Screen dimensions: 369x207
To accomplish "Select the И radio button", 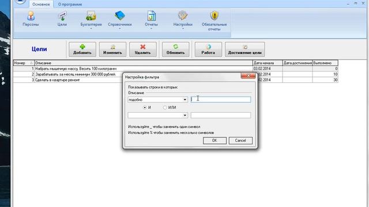I will pos(145,108).
